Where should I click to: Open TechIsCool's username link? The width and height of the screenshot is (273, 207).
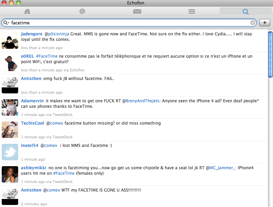[x=33, y=123]
